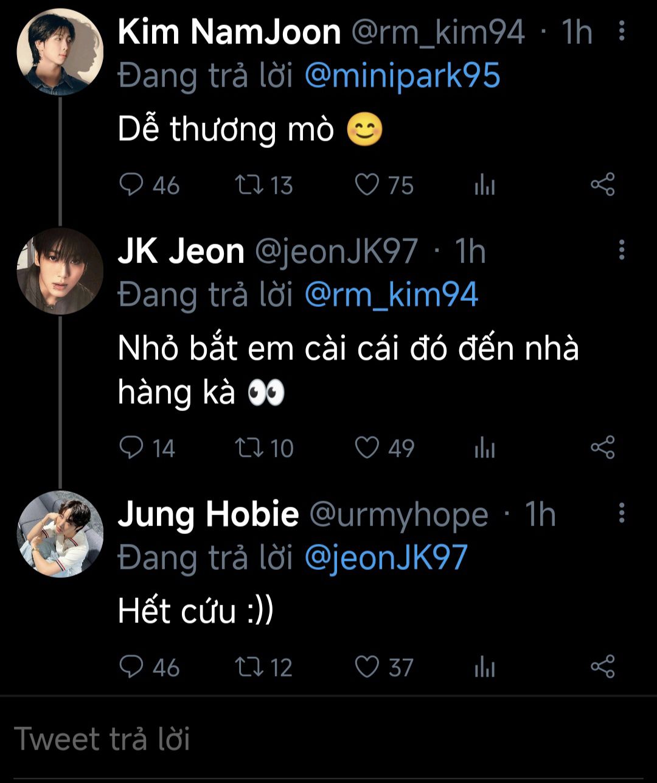The width and height of the screenshot is (657, 783).
Task: Reply to JK Jeon's tweet
Action: point(131,448)
